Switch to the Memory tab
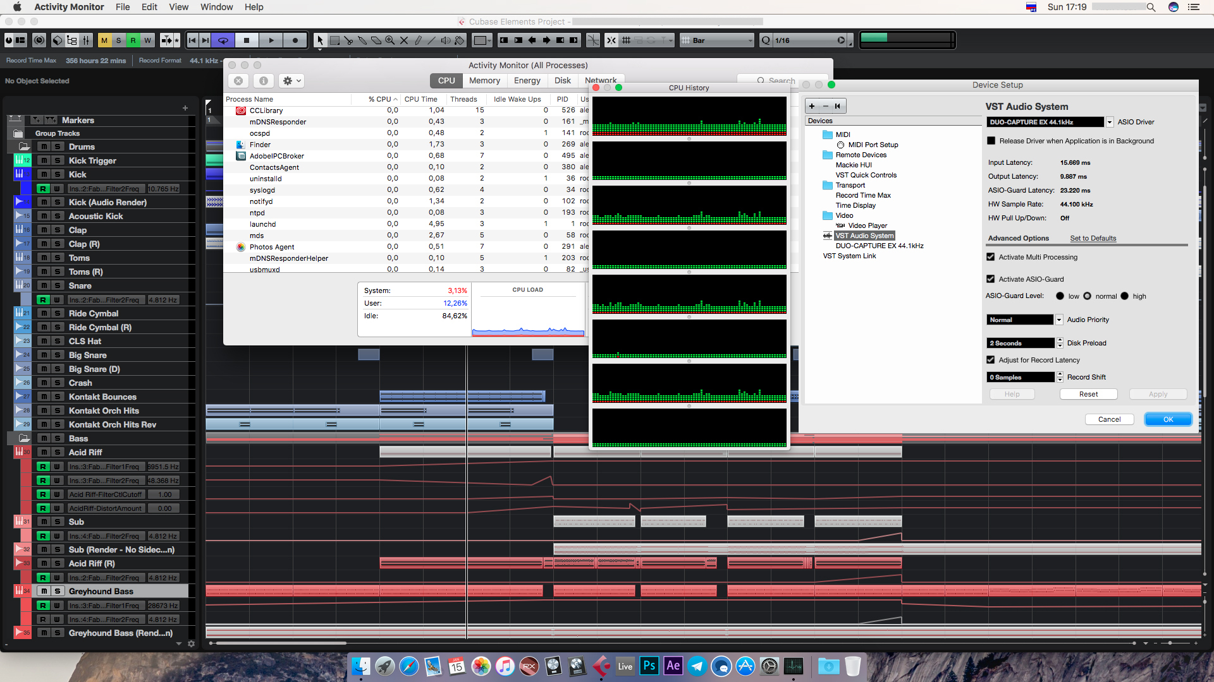Viewport: 1214px width, 682px height. tap(484, 81)
